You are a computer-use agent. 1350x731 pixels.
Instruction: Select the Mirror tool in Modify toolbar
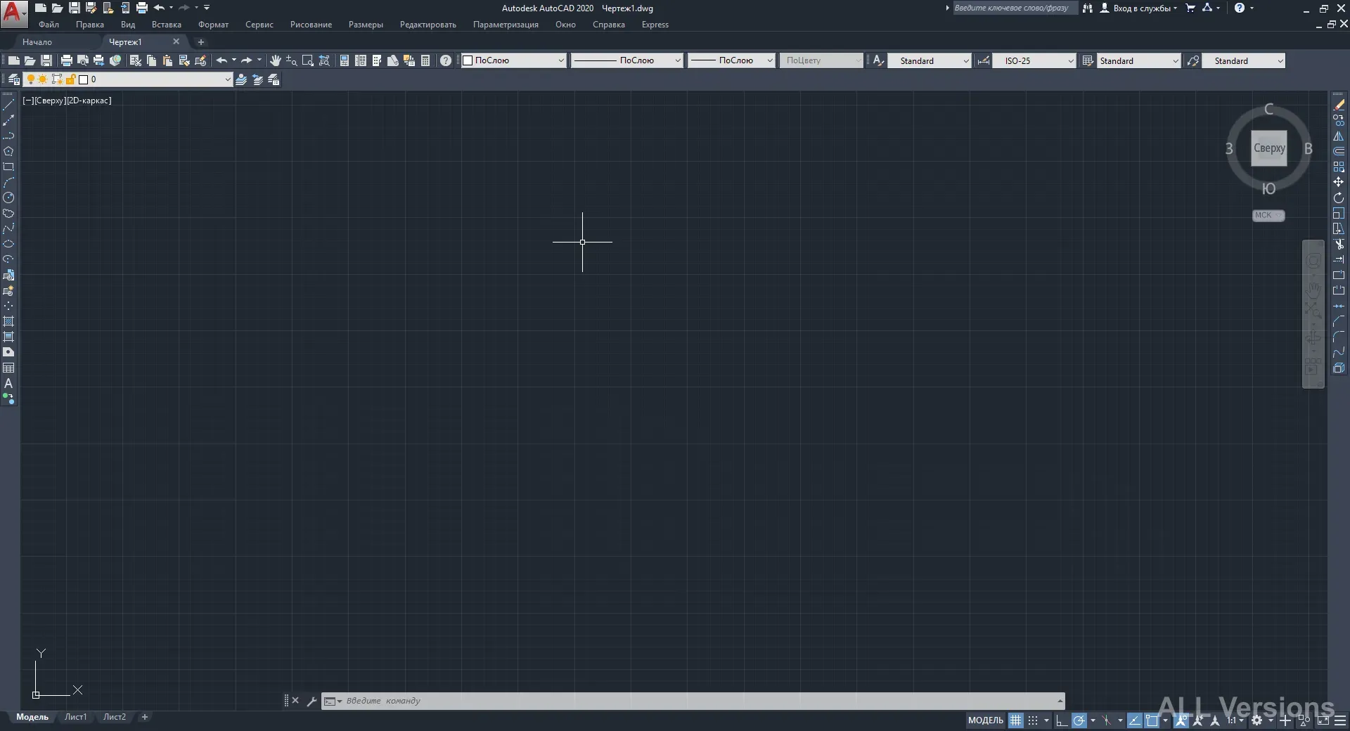[1339, 136]
